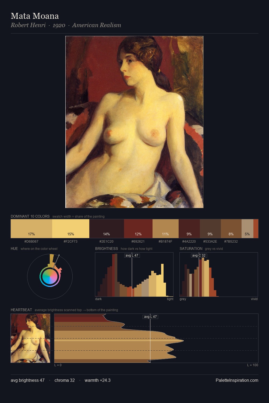Click the #D6B067 color swatch (17%)
The width and height of the screenshot is (269, 403).
31,229
